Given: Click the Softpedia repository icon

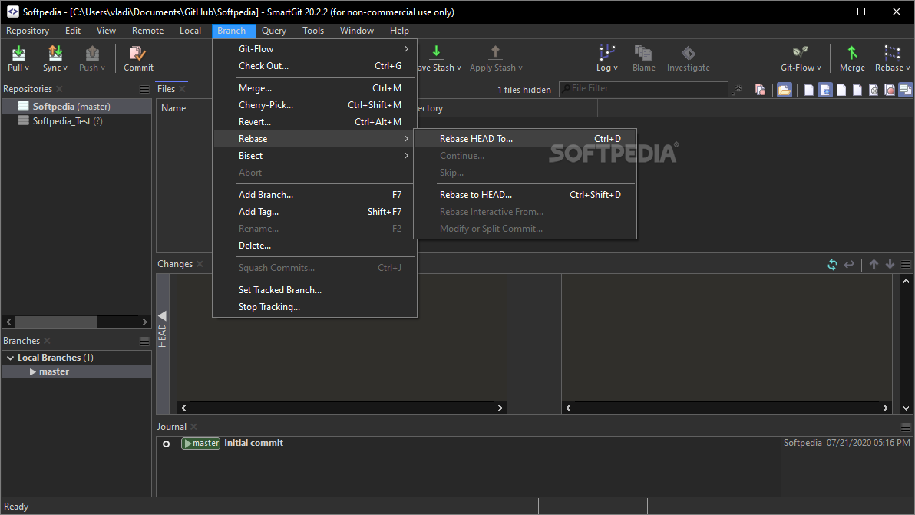Looking at the screenshot, I should point(23,106).
